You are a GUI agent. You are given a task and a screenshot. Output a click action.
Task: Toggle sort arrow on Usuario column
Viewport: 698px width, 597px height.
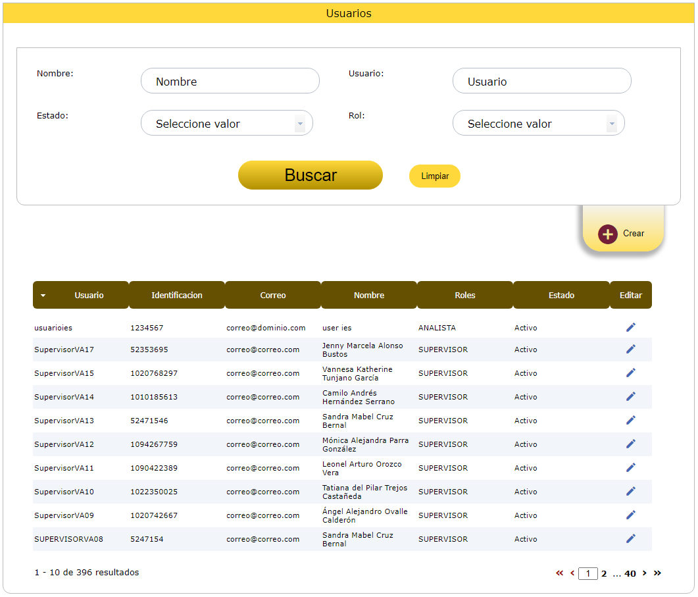pyautogui.click(x=43, y=296)
